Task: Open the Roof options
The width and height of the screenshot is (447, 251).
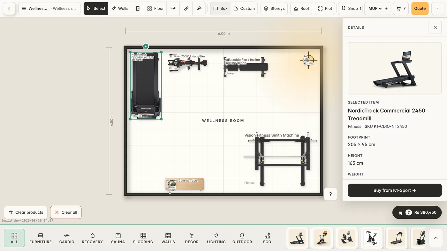Action: pos(301,9)
